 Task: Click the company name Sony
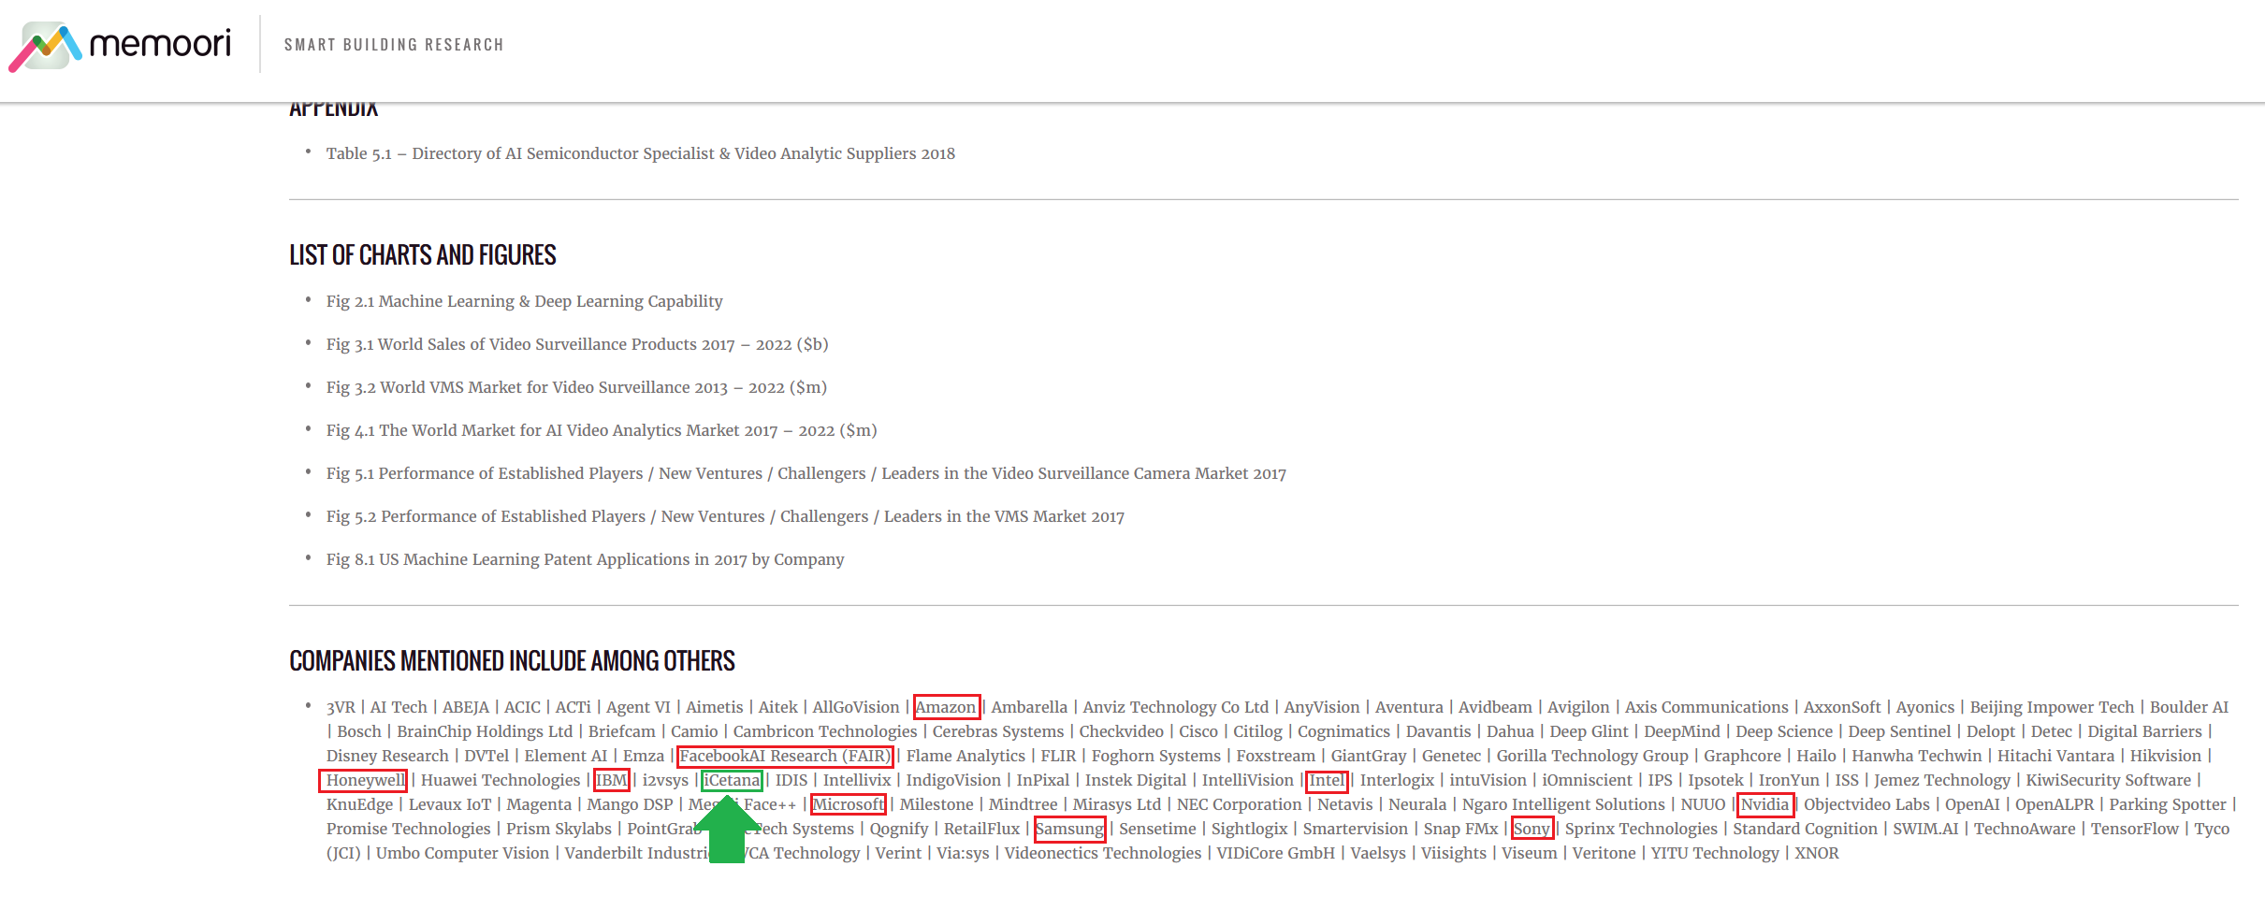1532,829
